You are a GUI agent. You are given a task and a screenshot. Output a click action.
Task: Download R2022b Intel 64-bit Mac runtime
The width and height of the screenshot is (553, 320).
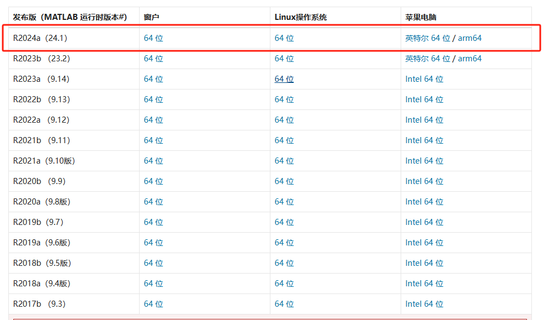pyautogui.click(x=424, y=99)
